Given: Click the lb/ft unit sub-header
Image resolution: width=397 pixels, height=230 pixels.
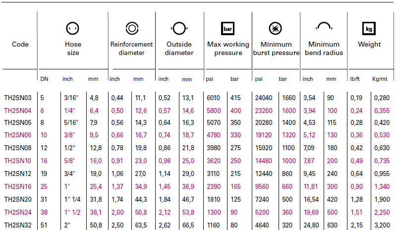Looking at the screenshot, I should [355, 79].
